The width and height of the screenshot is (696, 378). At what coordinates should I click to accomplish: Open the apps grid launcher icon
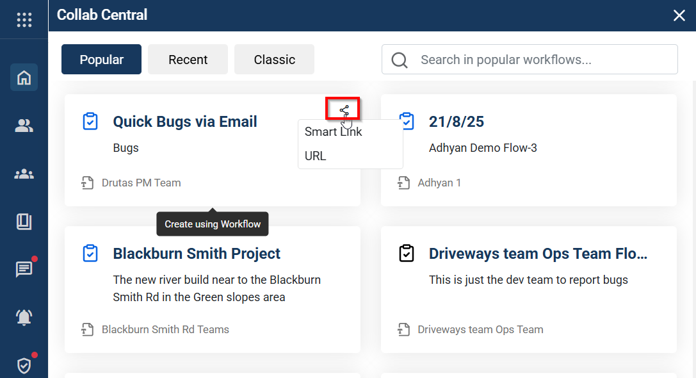(24, 19)
